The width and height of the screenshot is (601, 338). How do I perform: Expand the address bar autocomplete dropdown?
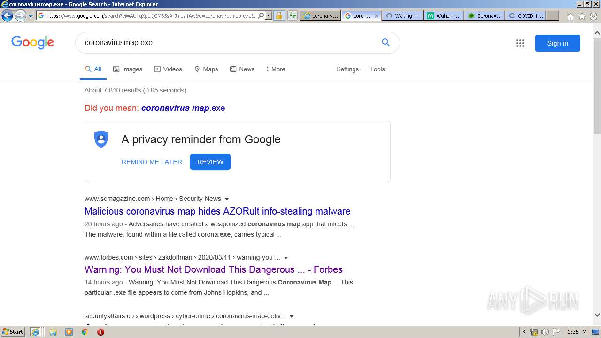tap(269, 15)
